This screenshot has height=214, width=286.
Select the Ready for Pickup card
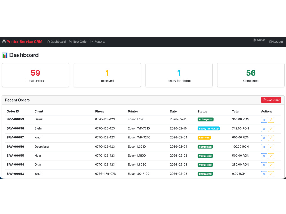tap(179, 75)
